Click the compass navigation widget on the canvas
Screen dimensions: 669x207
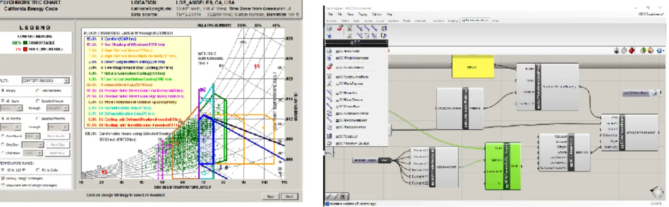point(657,193)
